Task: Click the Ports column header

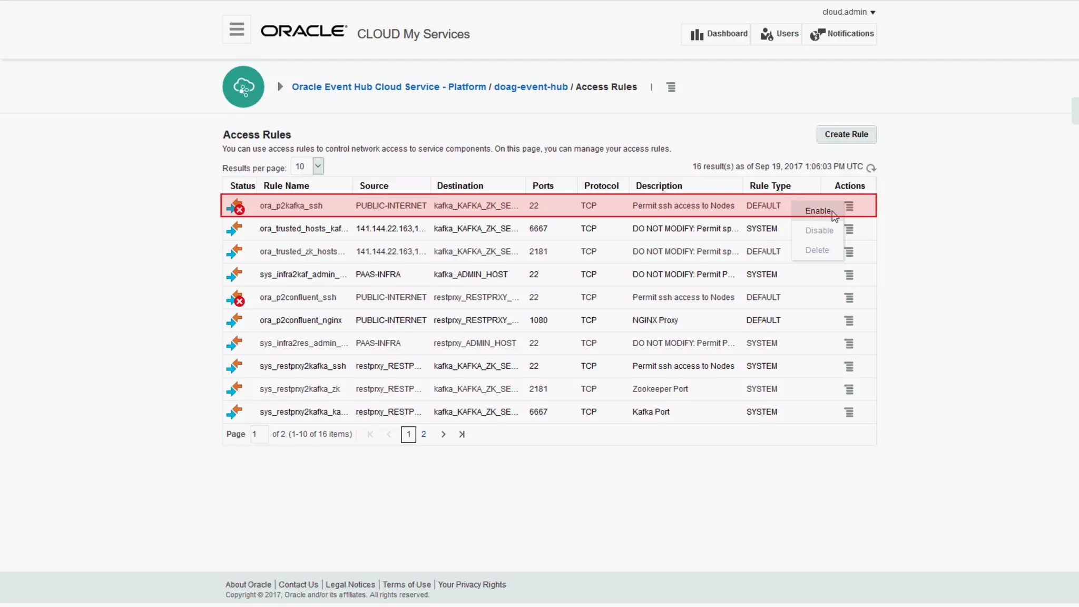Action: 543,186
